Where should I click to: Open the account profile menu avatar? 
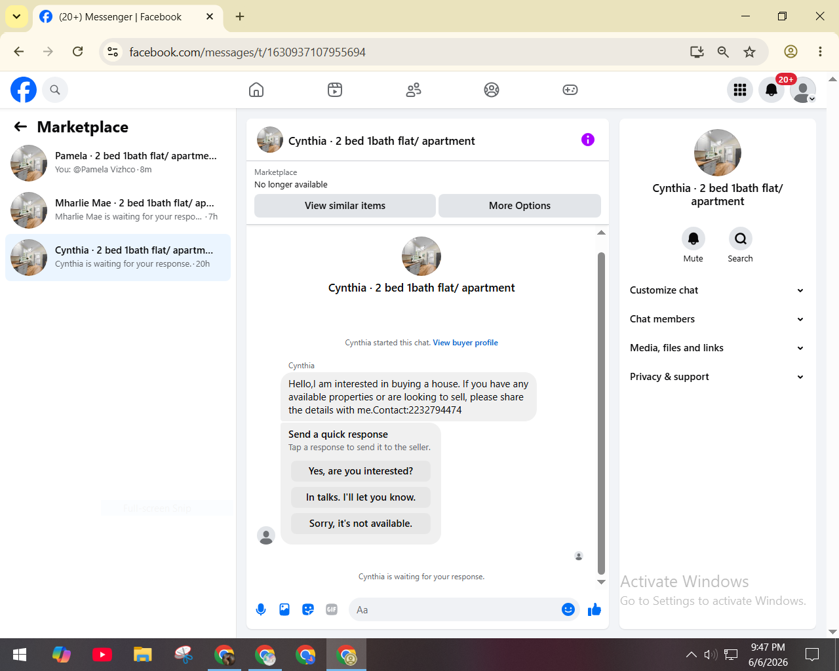pos(803,90)
